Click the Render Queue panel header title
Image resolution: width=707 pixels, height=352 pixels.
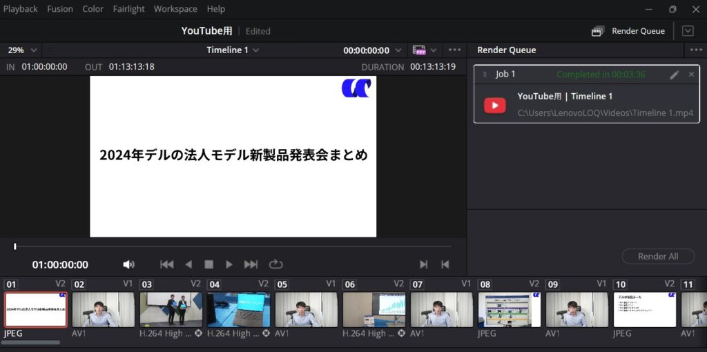pyautogui.click(x=506, y=50)
